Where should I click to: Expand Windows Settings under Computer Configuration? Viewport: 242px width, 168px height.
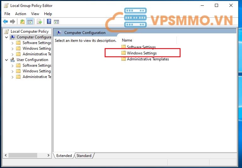coord(12,48)
